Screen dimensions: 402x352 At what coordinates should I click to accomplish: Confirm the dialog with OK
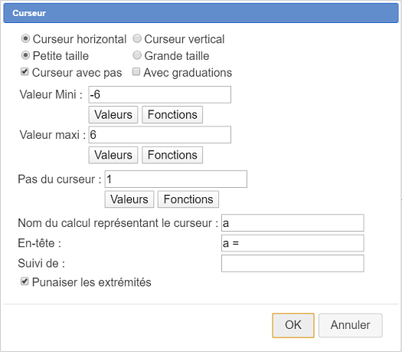pyautogui.click(x=293, y=325)
